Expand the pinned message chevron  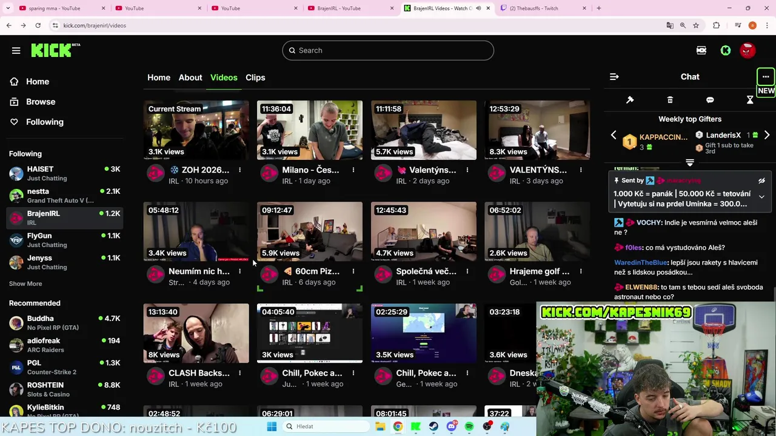pos(761,197)
